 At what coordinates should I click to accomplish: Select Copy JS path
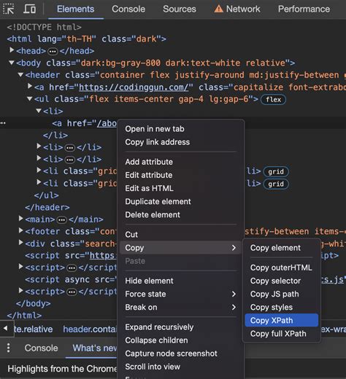coord(282,294)
